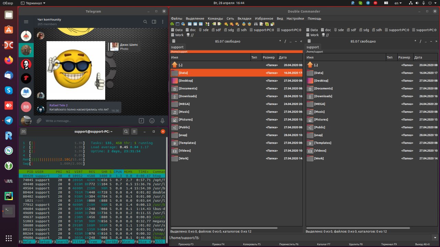This screenshot has height=247, width=440.
Task: Open the Настройки menu
Action: [x=295, y=19]
